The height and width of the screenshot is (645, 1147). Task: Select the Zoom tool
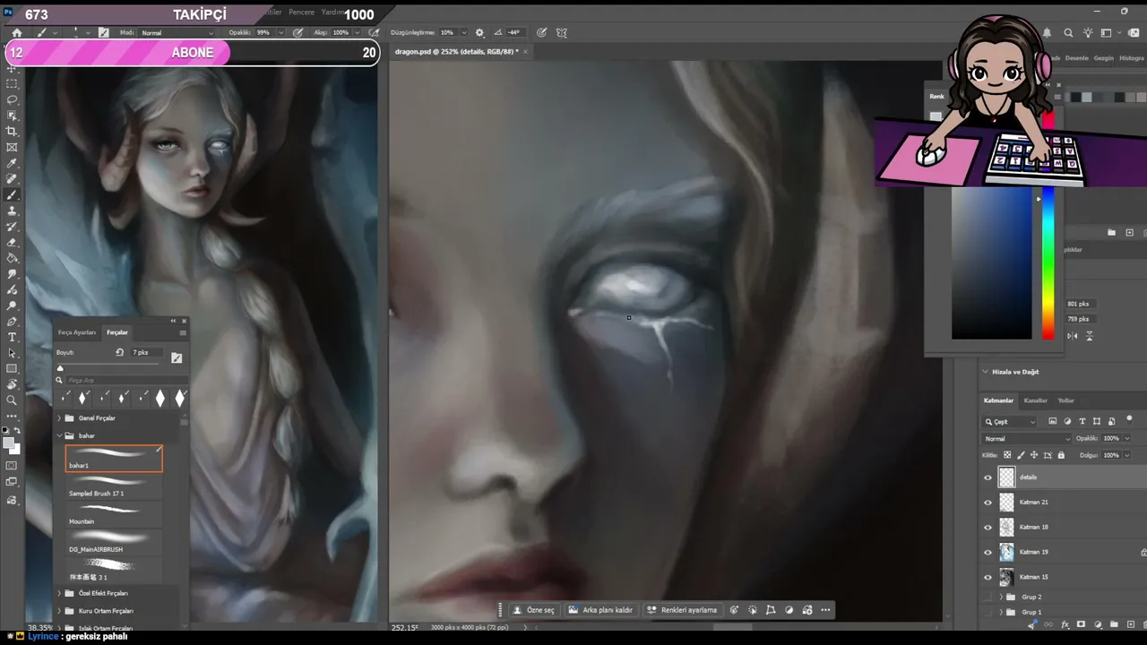[x=12, y=400]
